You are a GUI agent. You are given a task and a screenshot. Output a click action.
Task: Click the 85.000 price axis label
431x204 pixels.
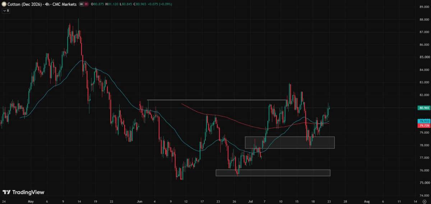click(424, 57)
